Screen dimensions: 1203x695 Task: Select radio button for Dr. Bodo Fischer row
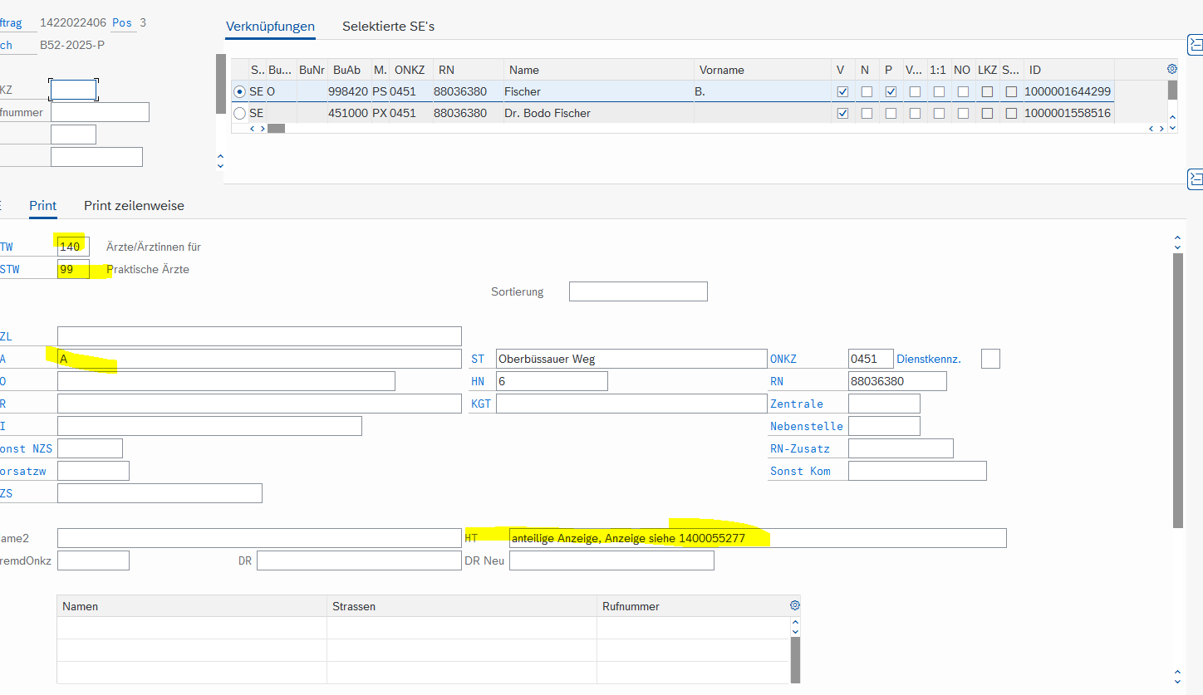(240, 113)
